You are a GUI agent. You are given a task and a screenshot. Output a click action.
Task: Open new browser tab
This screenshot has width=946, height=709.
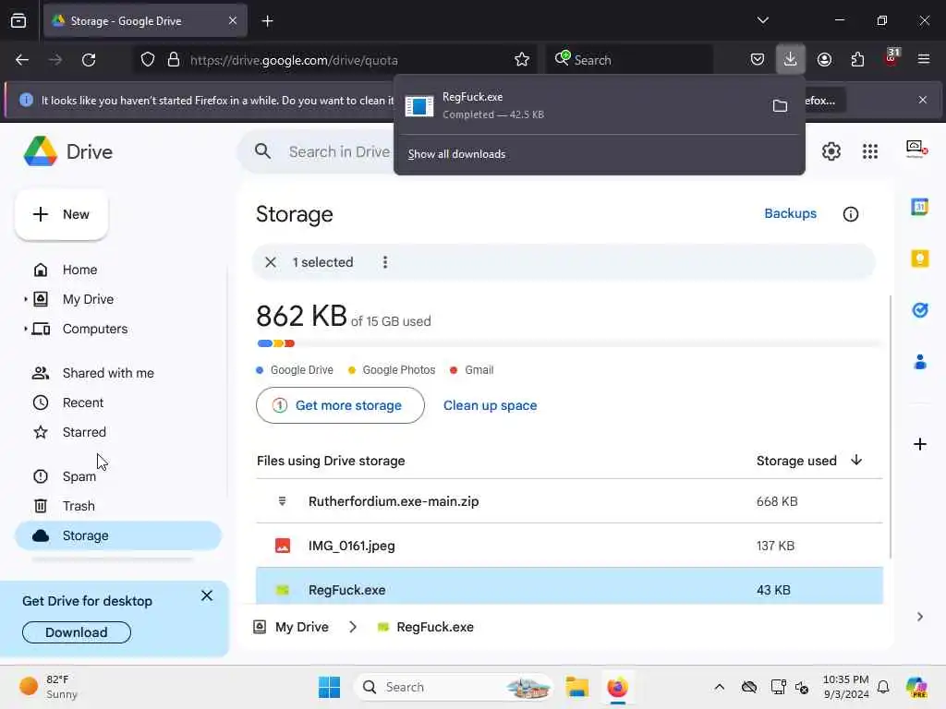pyautogui.click(x=267, y=21)
